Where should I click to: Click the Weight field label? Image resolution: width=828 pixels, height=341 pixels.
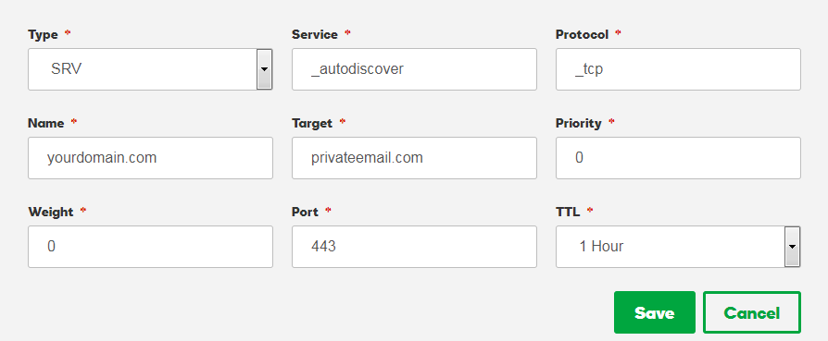51,212
